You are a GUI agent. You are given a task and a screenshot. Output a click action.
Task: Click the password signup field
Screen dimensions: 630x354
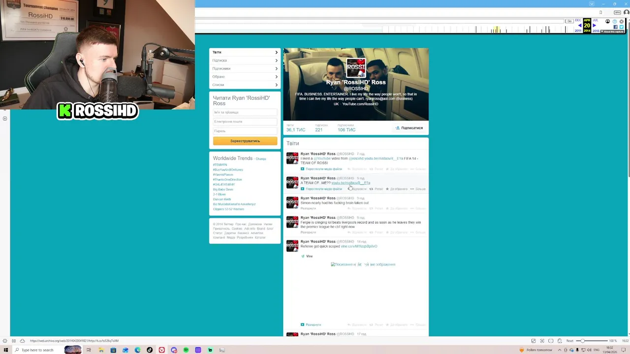tap(245, 131)
